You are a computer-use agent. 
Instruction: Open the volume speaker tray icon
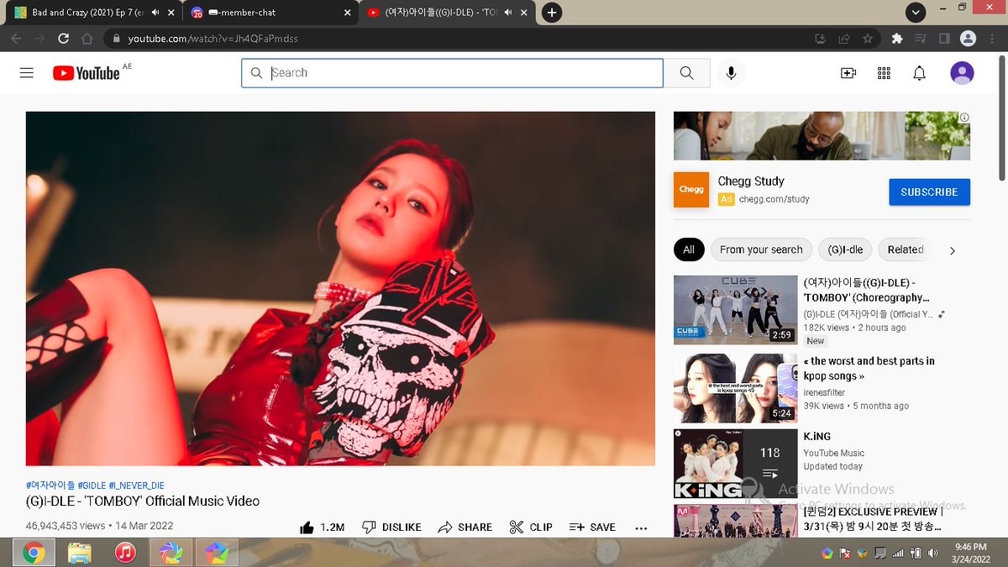[x=934, y=554]
